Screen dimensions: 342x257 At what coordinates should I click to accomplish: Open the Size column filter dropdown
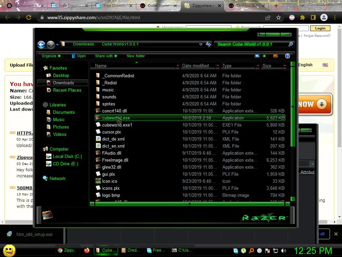[285, 66]
